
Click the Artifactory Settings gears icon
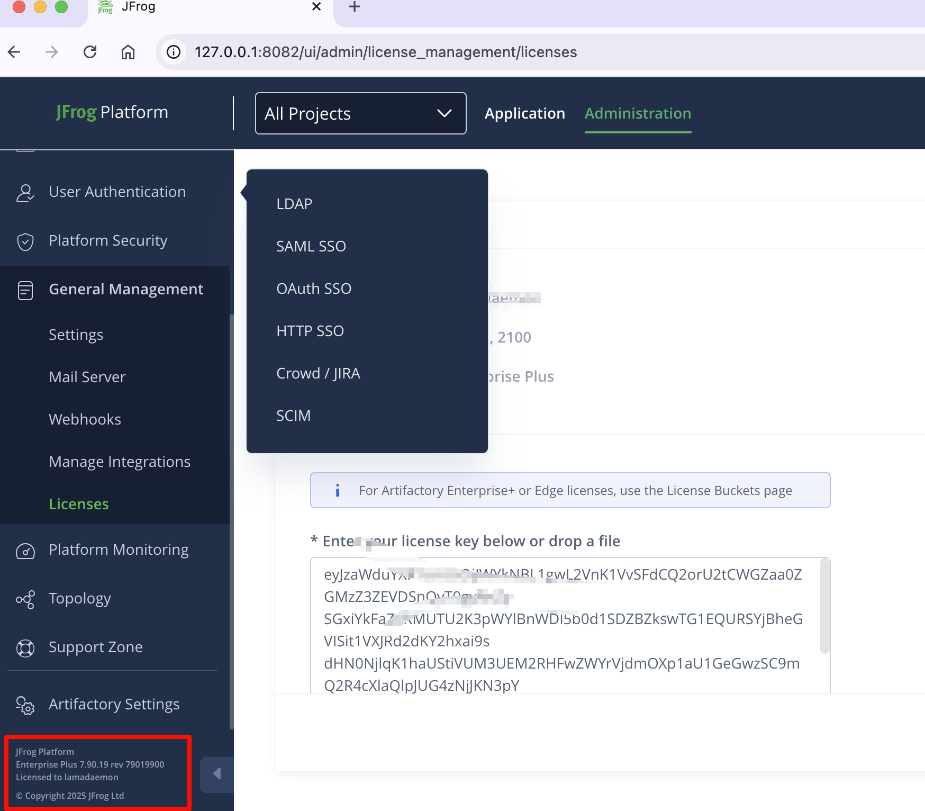25,705
